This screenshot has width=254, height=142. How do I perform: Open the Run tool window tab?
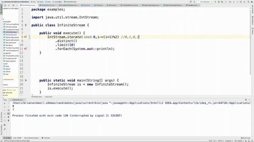tap(7, 138)
